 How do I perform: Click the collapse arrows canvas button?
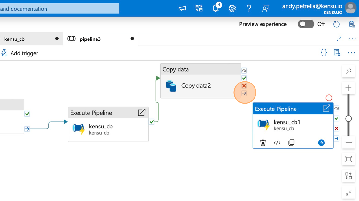pyautogui.click(x=348, y=193)
